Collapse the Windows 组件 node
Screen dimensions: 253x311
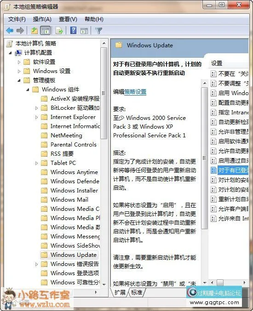[x=28, y=90]
